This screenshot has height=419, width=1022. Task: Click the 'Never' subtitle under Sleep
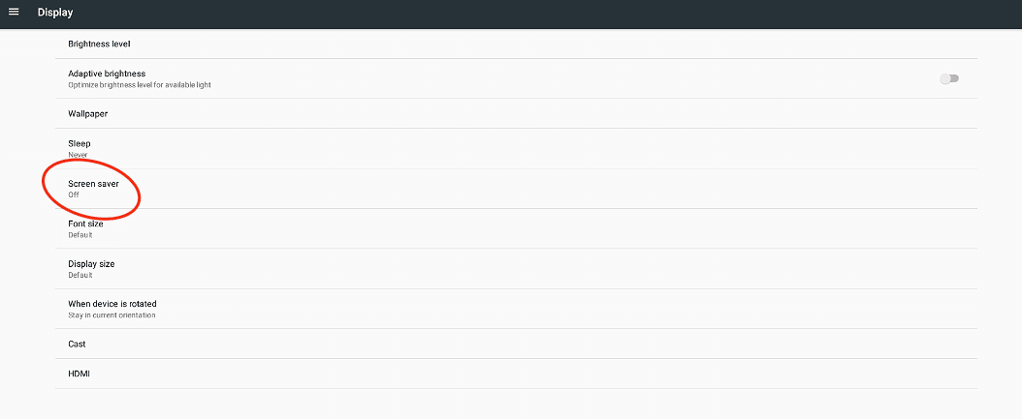click(78, 155)
